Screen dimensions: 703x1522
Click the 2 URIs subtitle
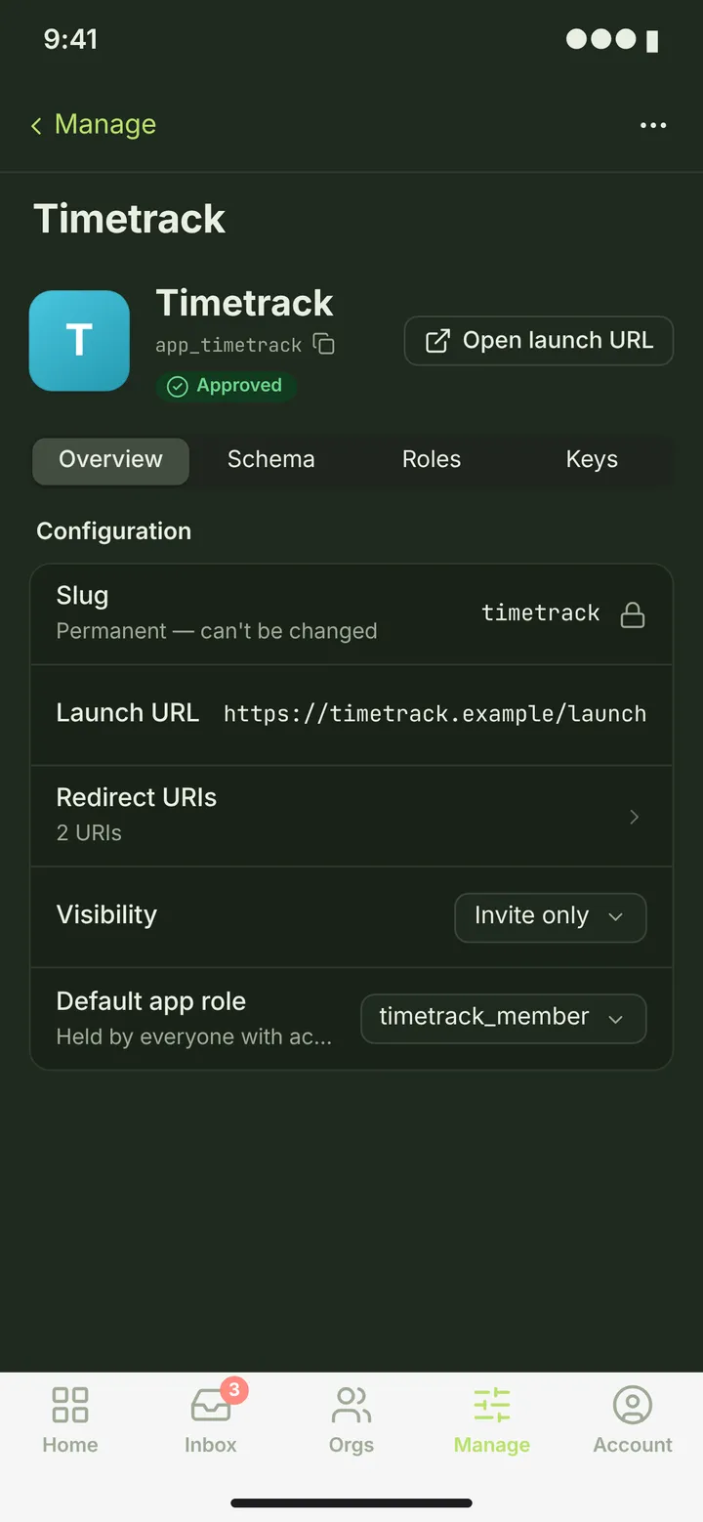pyautogui.click(x=89, y=833)
